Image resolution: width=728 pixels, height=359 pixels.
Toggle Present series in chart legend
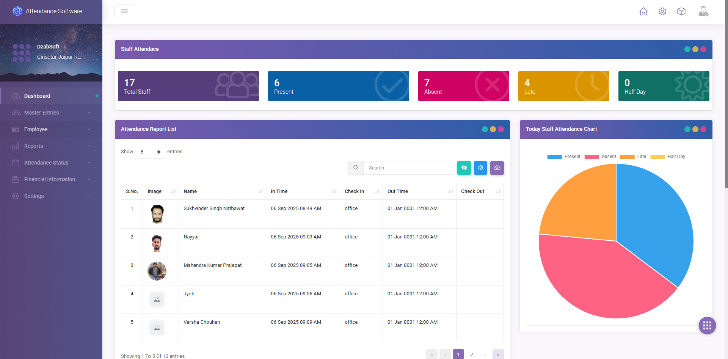[x=564, y=157]
